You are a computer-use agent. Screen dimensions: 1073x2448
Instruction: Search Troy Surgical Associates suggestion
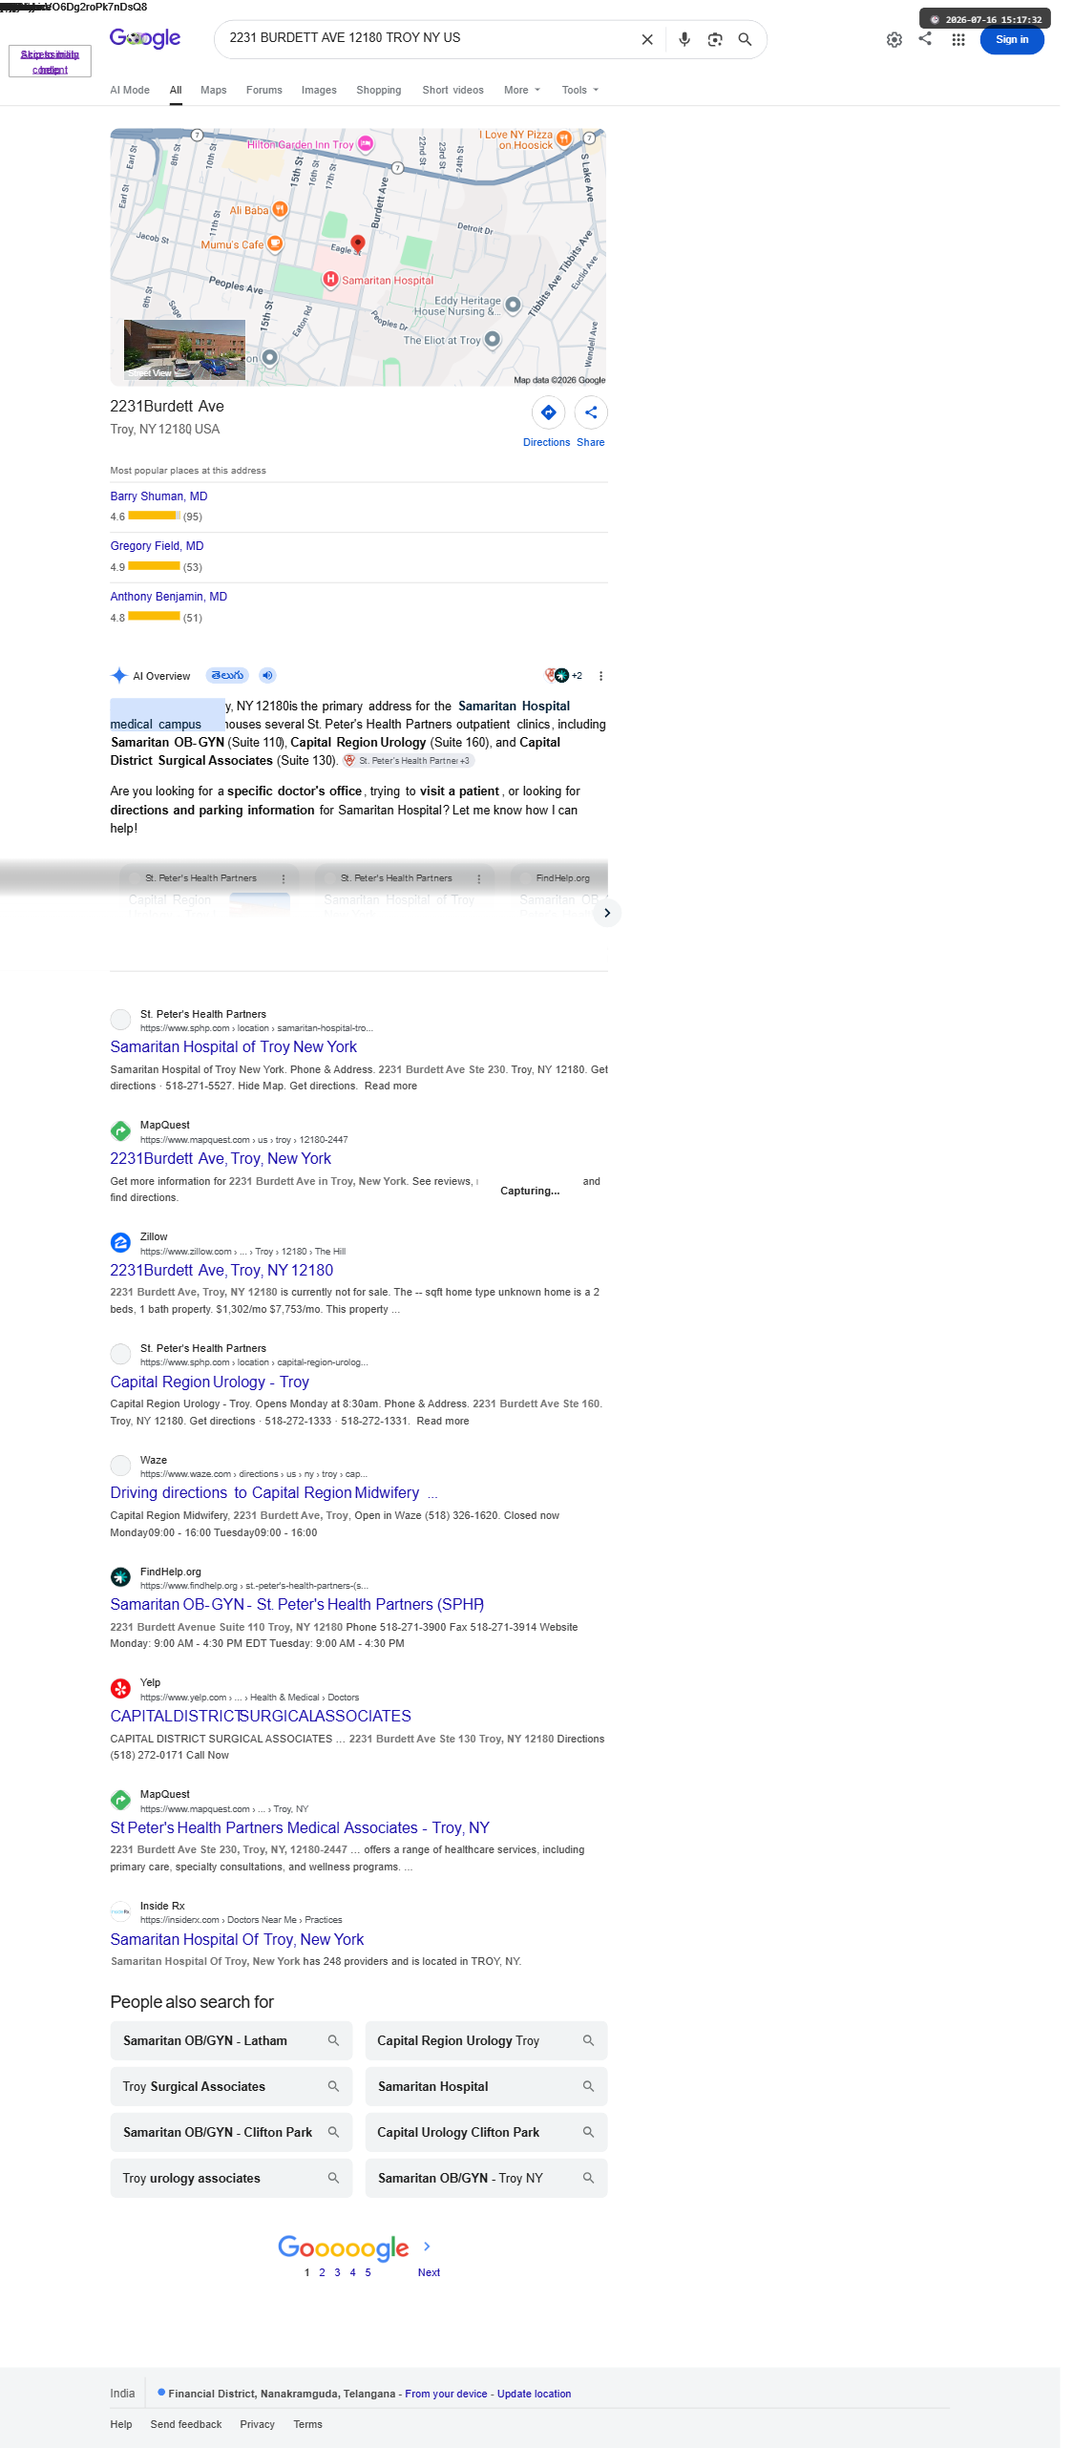[231, 2086]
